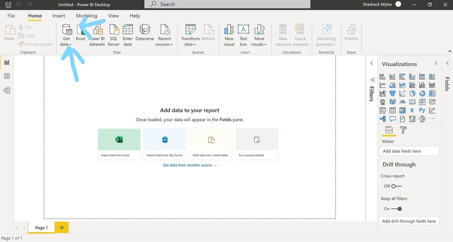Viewport: 453px width, 242px height.
Task: Click Import data from SQL Server card
Action: (x=165, y=144)
